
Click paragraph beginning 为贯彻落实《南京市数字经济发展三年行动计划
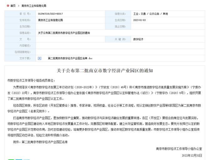[104, 93]
